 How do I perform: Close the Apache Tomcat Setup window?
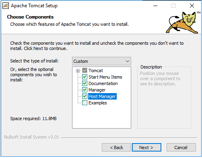coord(192,6)
